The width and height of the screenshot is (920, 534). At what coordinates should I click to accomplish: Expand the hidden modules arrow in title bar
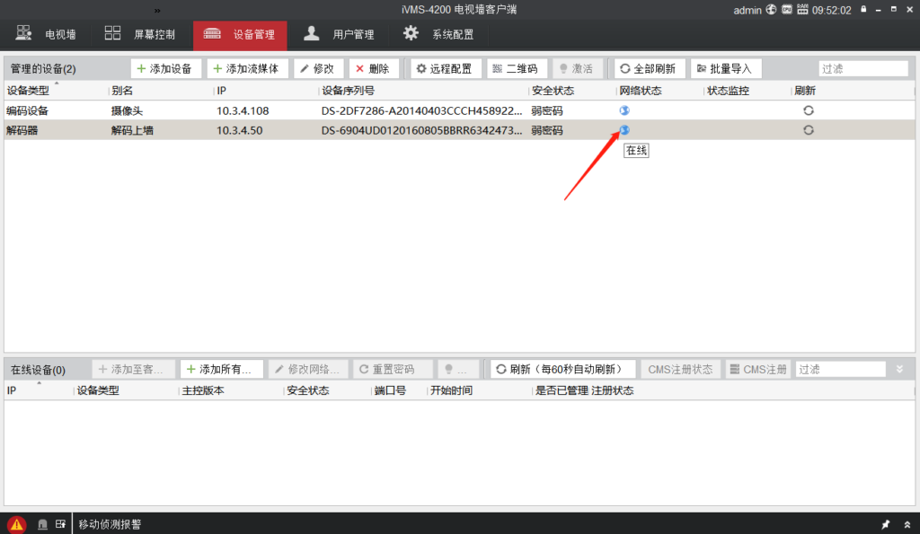[157, 10]
